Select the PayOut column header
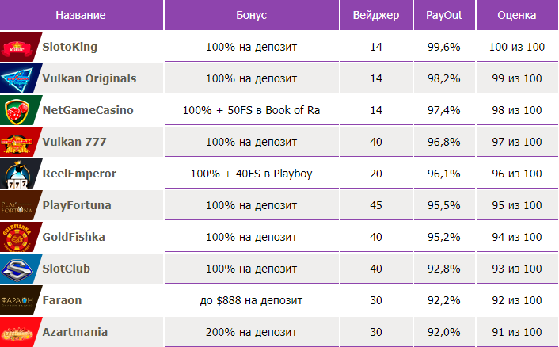Image resolution: width=559 pixels, height=347 pixels. [x=444, y=15]
